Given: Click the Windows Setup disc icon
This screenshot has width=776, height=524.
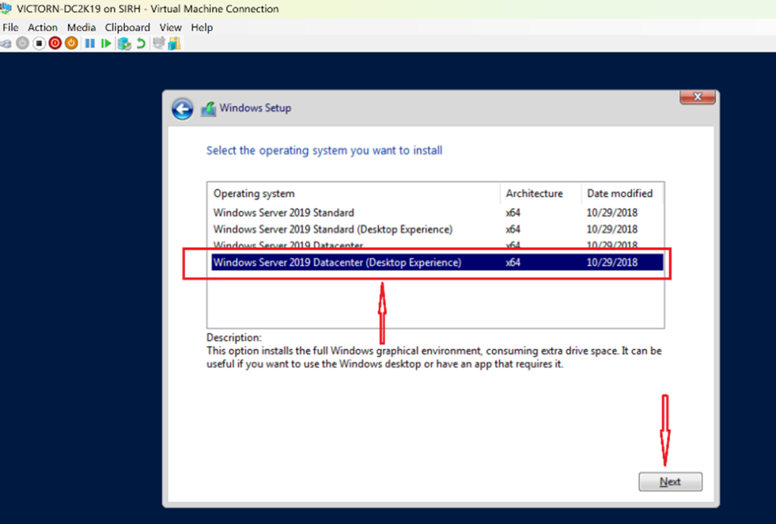Looking at the screenshot, I should pyautogui.click(x=208, y=109).
